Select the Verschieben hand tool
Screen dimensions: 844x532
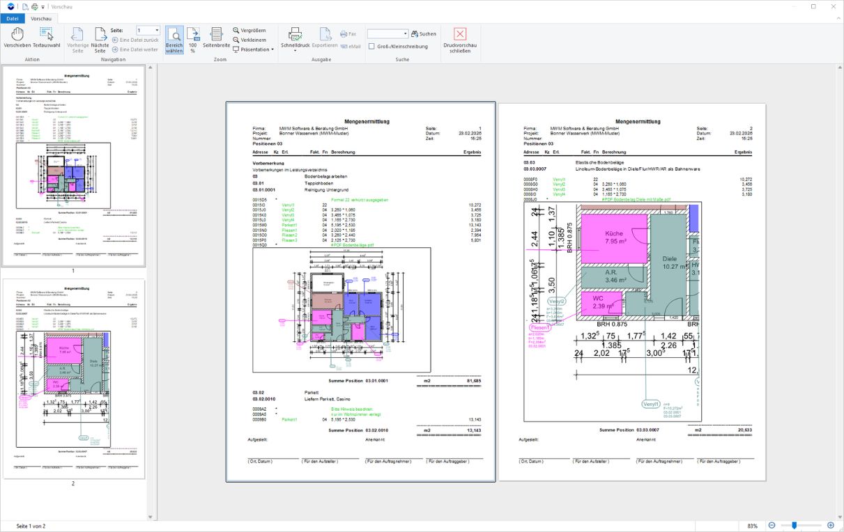tap(17, 38)
